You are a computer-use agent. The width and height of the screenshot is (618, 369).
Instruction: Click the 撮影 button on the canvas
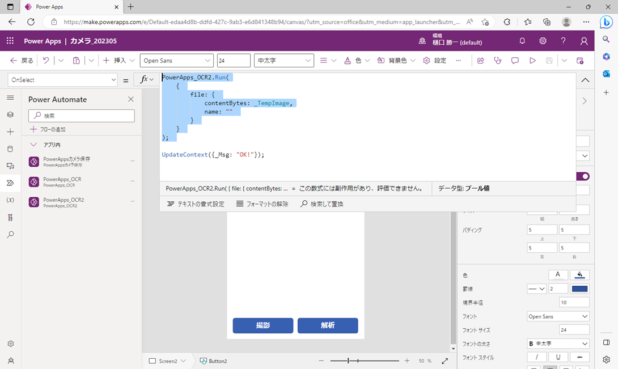point(263,325)
